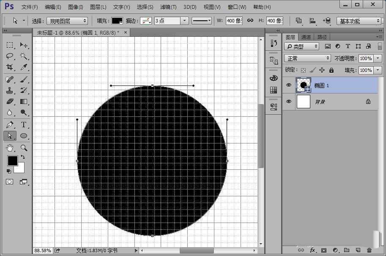
Task: Delete layer using the trash icon
Action: [369, 250]
